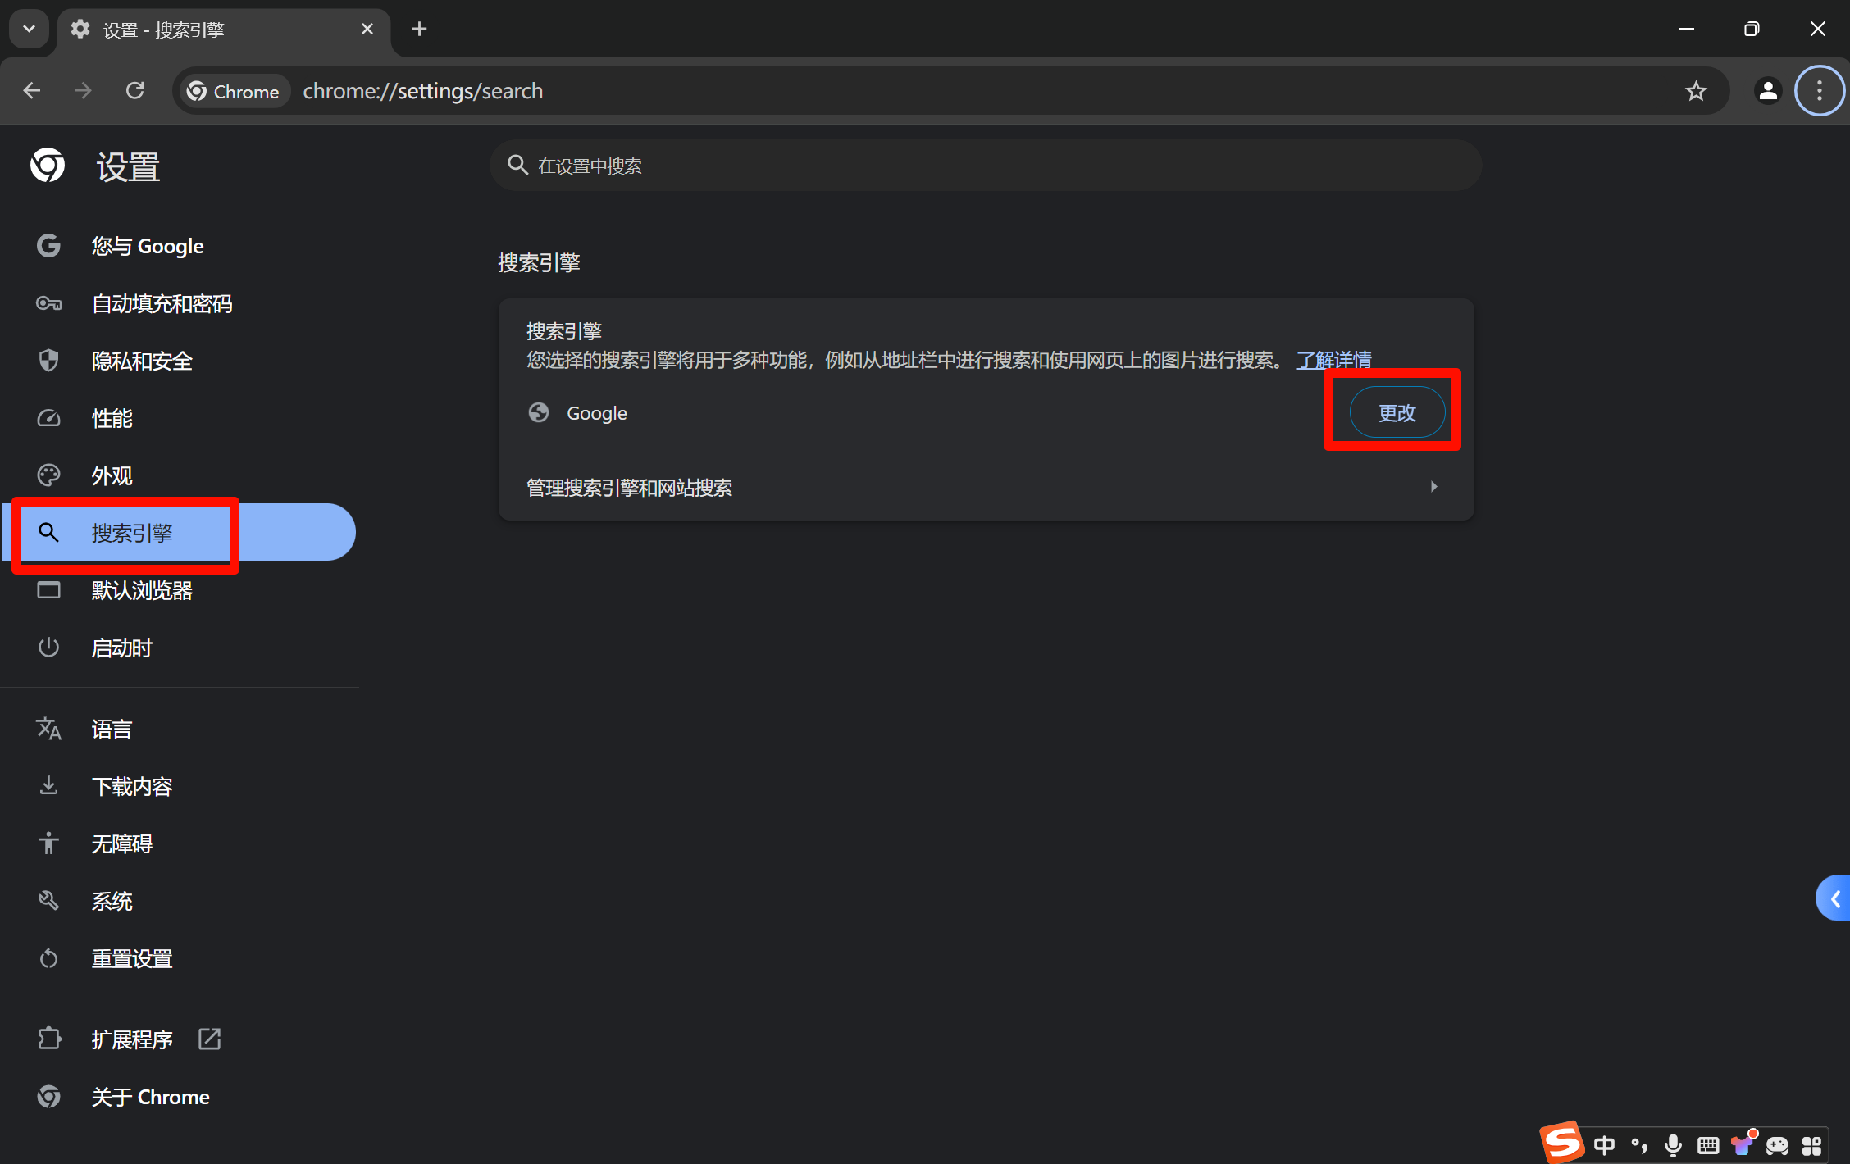This screenshot has width=1850, height=1164.
Task: Click Sogou input microphone icon
Action: pyautogui.click(x=1673, y=1144)
